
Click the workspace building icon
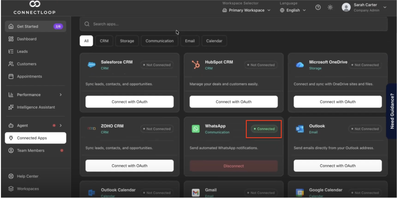(x=224, y=11)
